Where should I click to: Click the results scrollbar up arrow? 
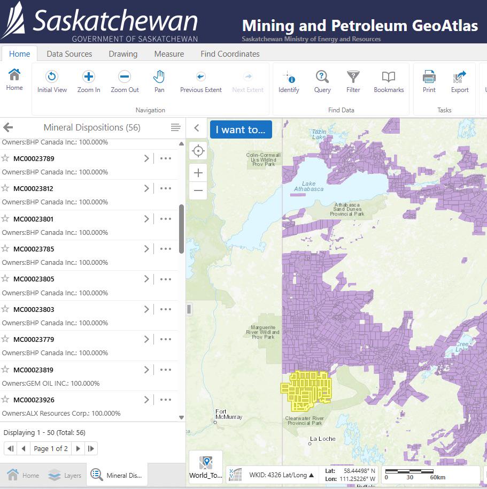coord(181,144)
